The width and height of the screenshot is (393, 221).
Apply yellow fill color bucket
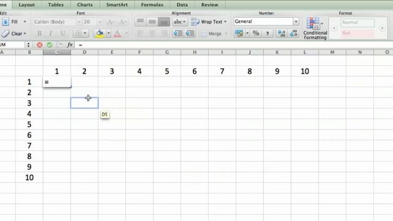99,33
